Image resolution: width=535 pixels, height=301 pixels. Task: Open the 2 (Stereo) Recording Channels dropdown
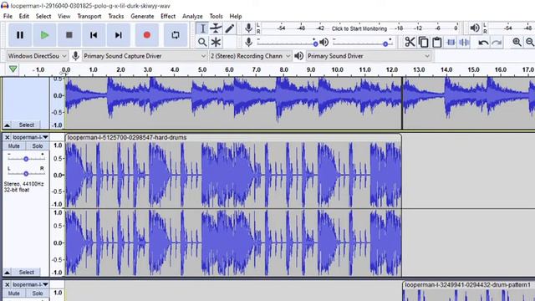point(250,56)
